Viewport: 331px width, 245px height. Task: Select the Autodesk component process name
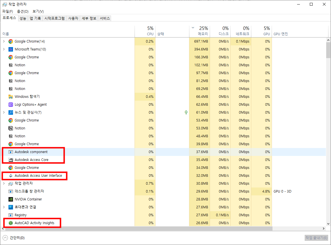point(31,152)
